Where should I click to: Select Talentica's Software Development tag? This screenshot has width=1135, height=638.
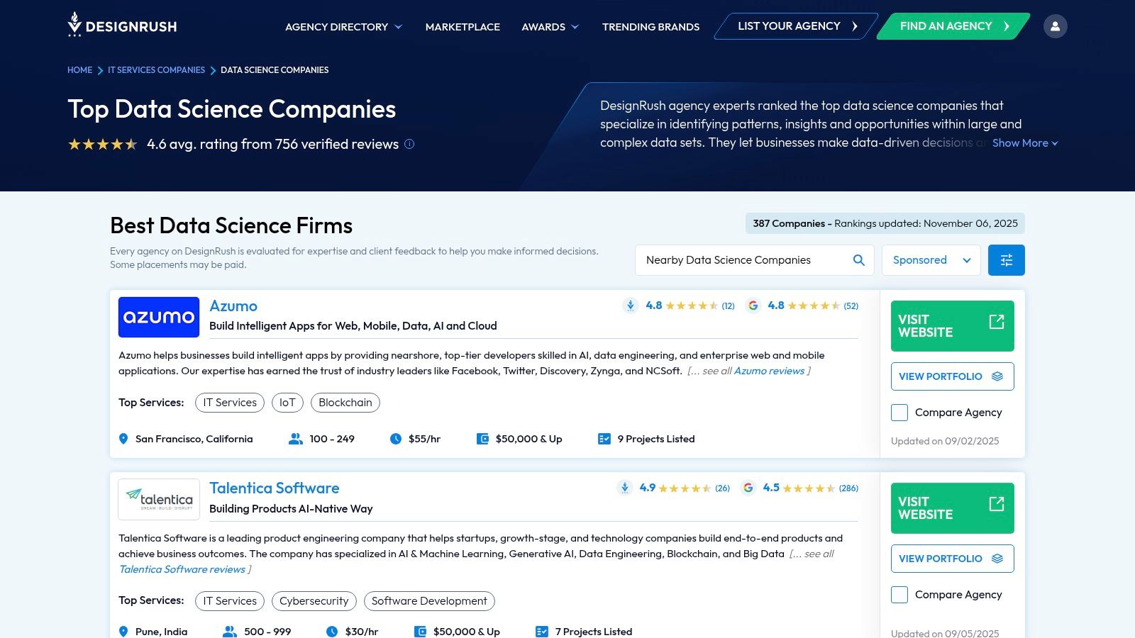[x=429, y=601]
